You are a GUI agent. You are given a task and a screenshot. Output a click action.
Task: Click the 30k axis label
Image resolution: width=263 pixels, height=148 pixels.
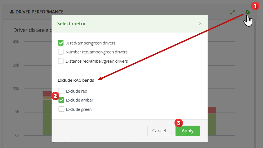tap(16, 65)
